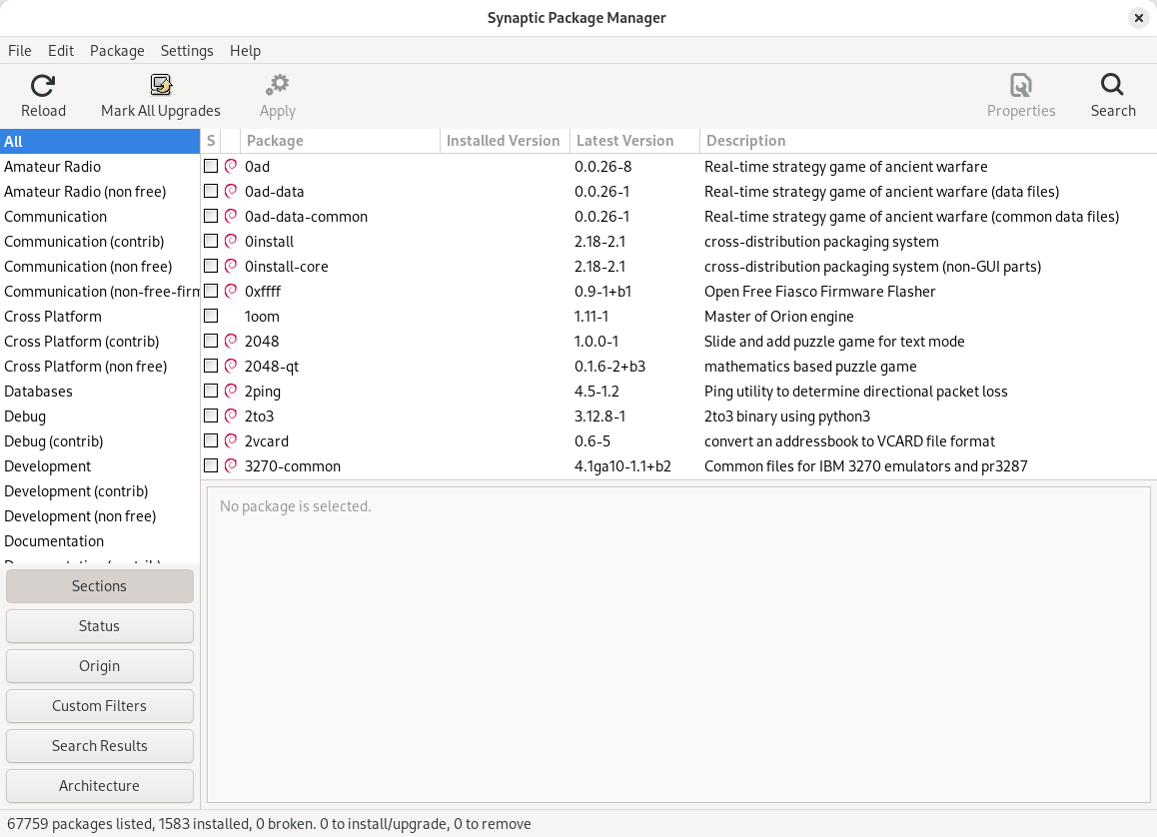Select the 1oom package row name
The image size is (1157, 837).
(262, 317)
